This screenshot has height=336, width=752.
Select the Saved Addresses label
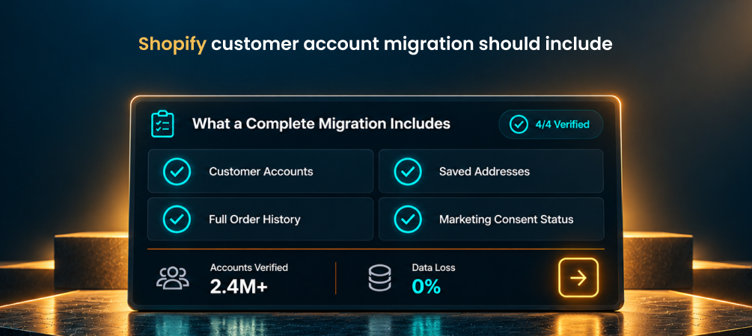pos(484,171)
